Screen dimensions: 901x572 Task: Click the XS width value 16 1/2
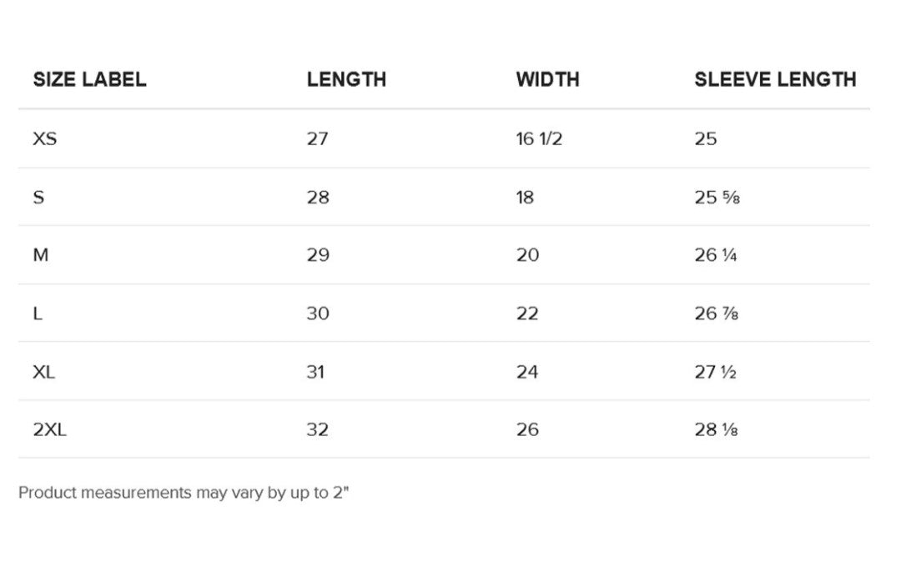click(x=539, y=139)
